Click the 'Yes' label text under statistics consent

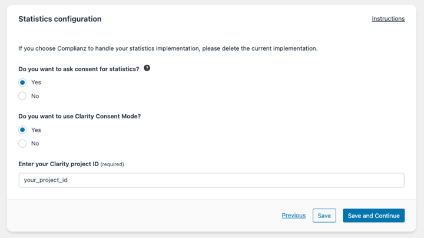pyautogui.click(x=36, y=82)
